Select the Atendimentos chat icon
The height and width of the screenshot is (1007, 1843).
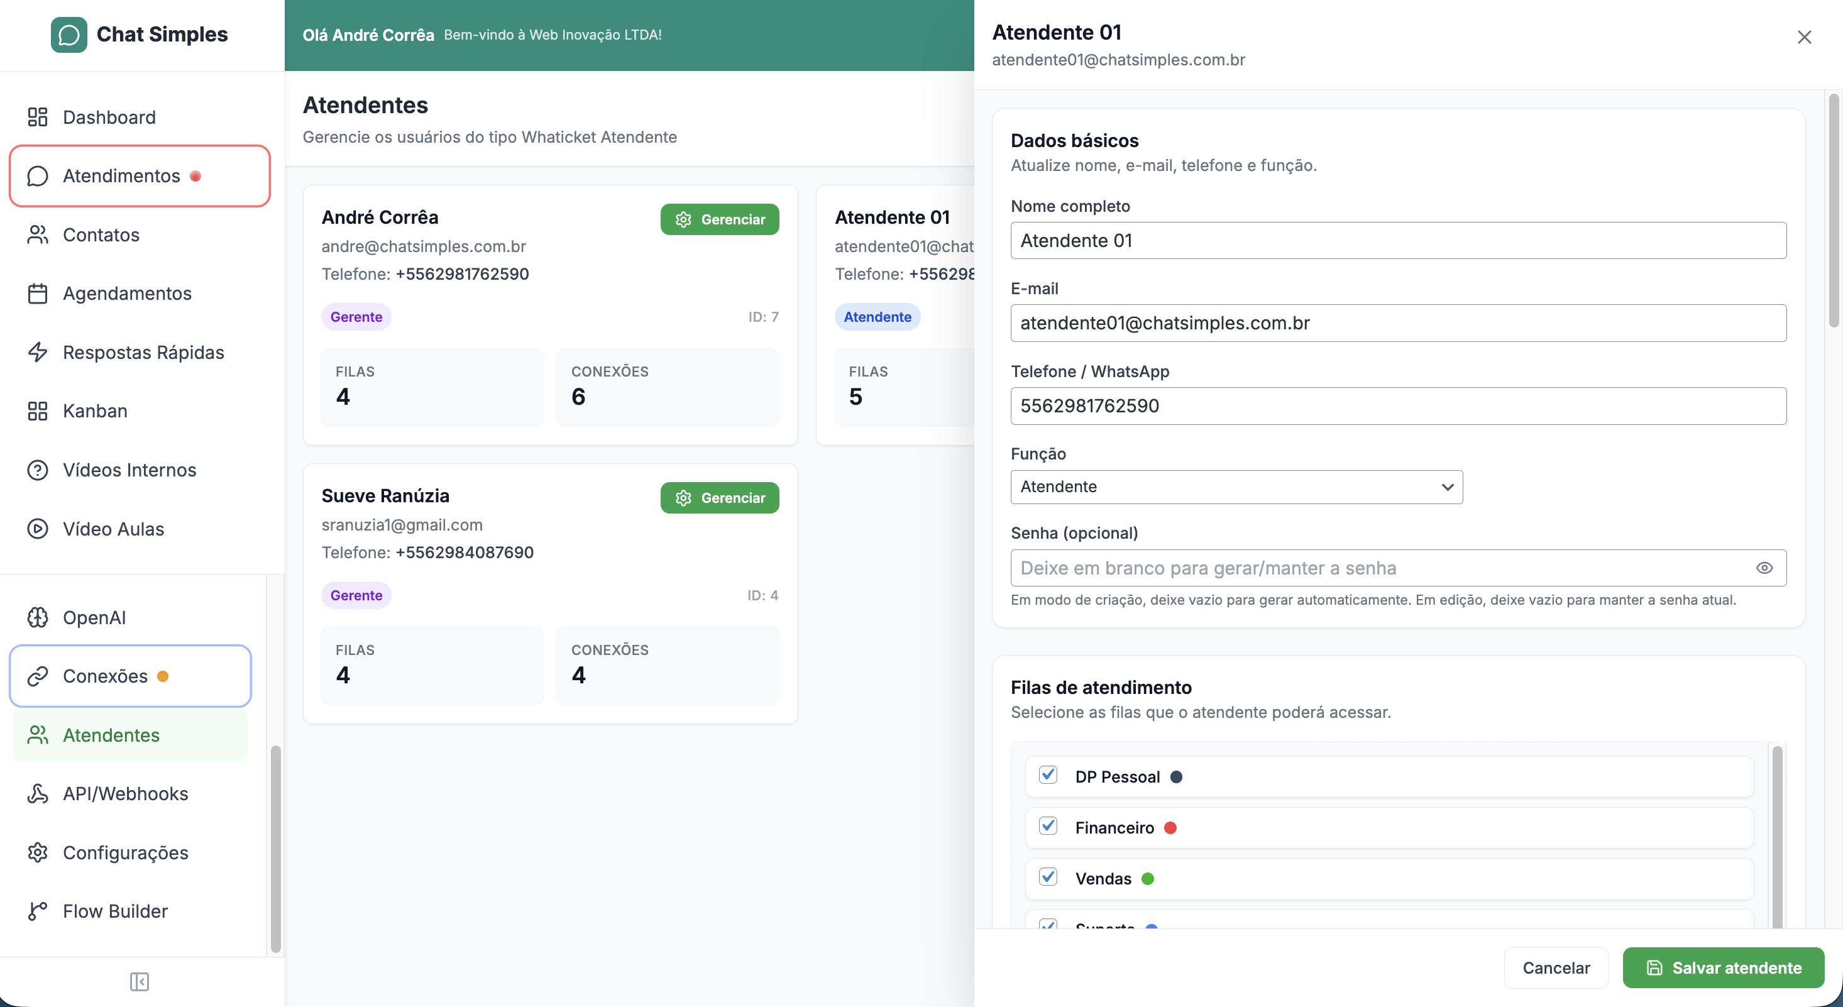(38, 176)
